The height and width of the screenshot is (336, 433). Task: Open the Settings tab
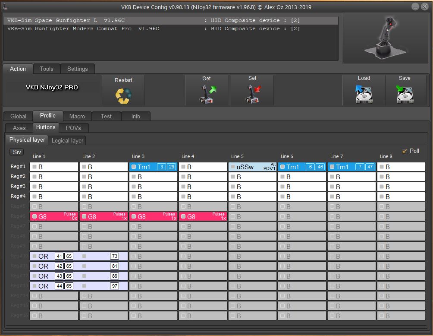[x=77, y=69]
